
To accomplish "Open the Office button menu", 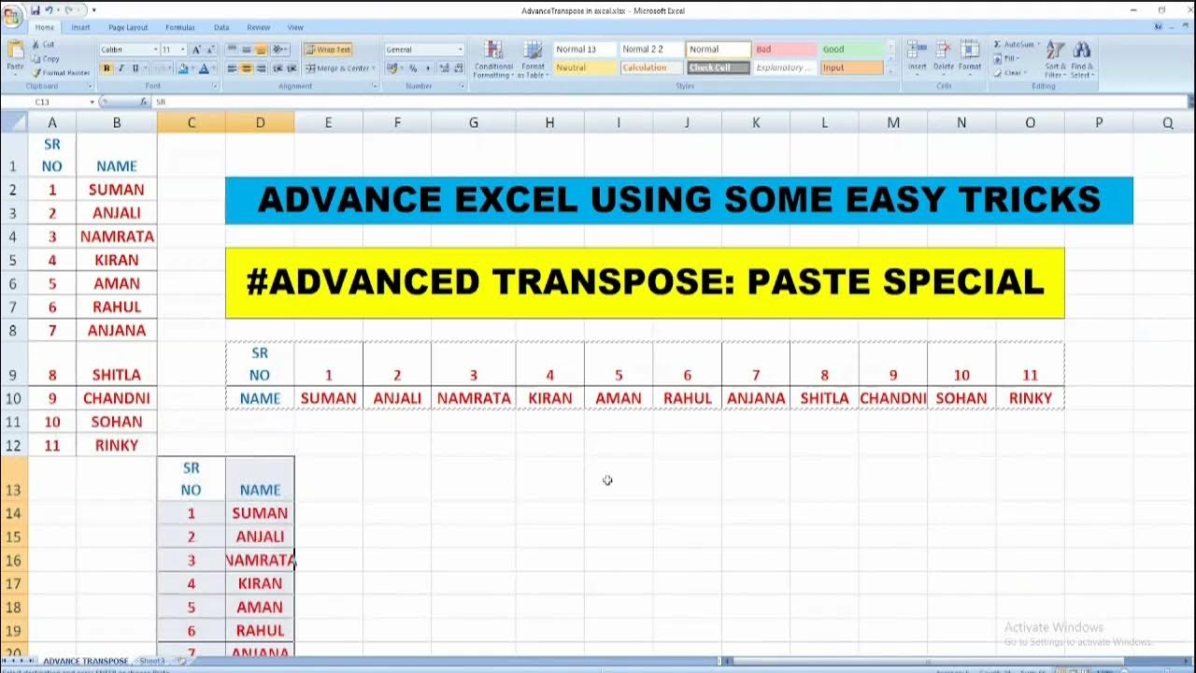I will [x=13, y=16].
